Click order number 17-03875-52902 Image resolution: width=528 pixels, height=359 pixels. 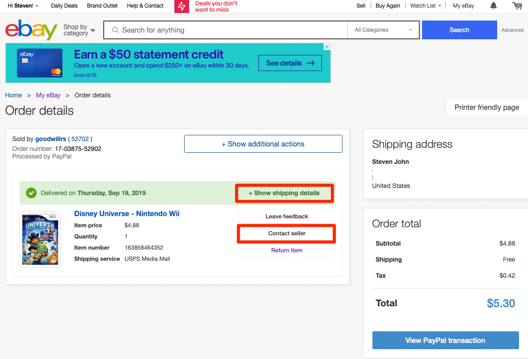(78, 149)
